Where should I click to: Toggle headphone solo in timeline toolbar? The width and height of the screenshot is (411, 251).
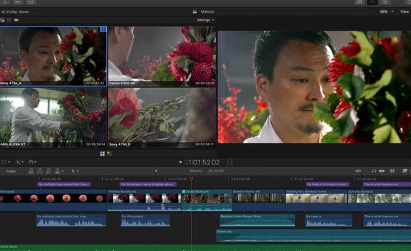[x=373, y=171]
